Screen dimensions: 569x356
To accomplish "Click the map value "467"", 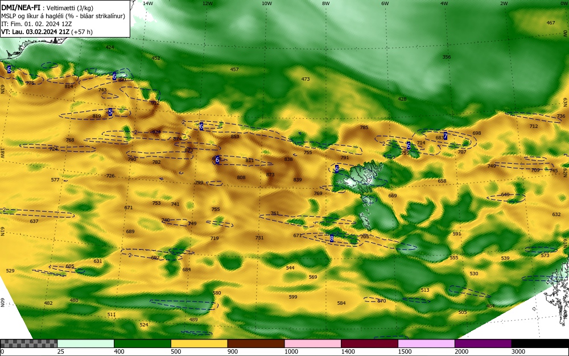I will pyautogui.click(x=551, y=23).
